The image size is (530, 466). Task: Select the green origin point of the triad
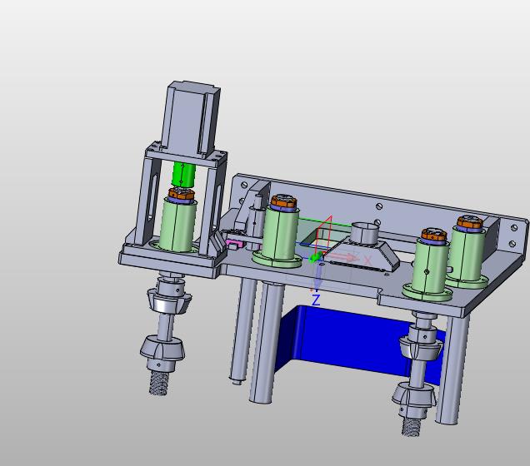pos(314,258)
